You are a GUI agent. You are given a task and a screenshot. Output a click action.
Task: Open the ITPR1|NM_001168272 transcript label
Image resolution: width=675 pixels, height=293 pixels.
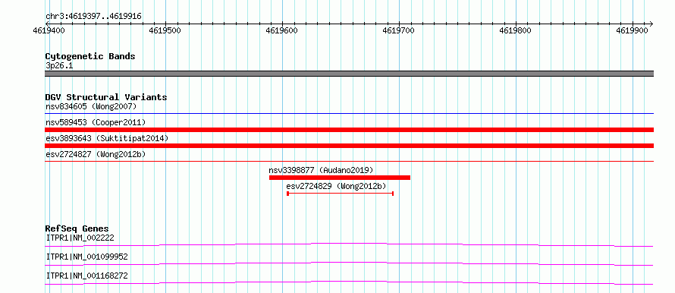(86, 276)
